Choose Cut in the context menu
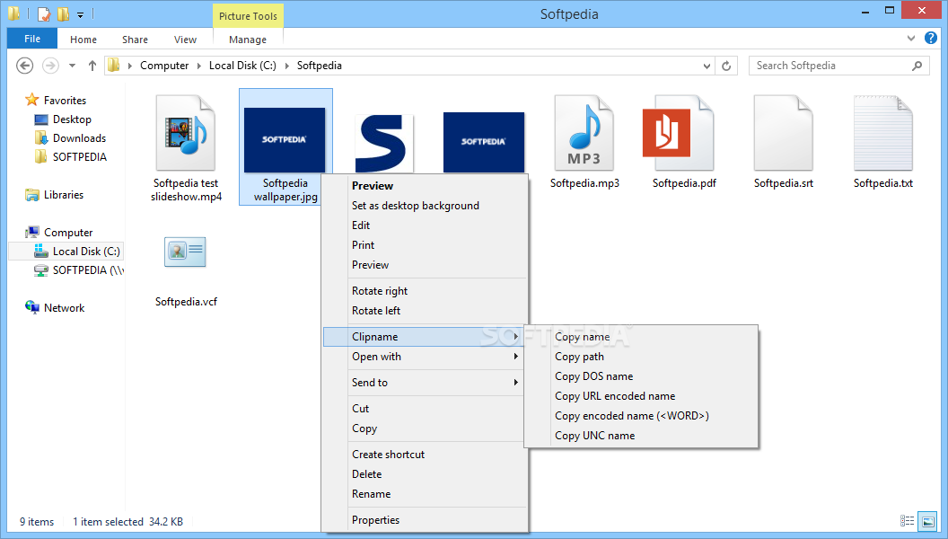 (360, 409)
